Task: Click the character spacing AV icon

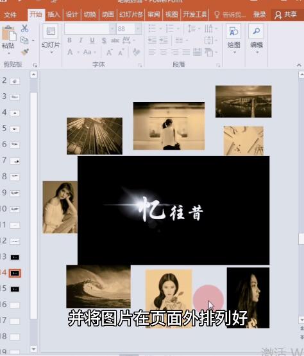Action: point(126,40)
